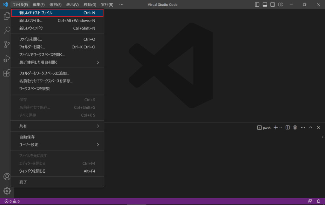The height and width of the screenshot is (205, 325).
Task: Maximize panel size with chevron up
Action: pos(310,128)
